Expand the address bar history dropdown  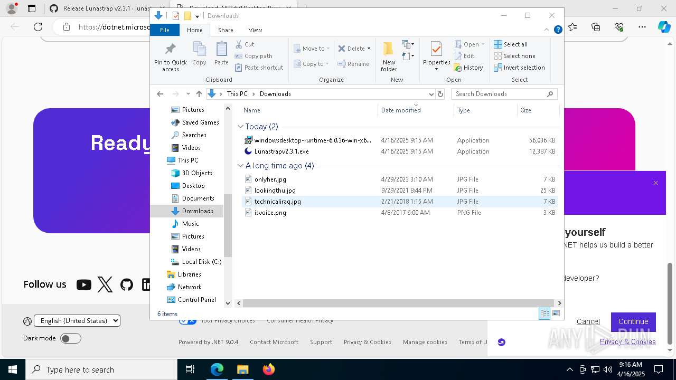431,94
